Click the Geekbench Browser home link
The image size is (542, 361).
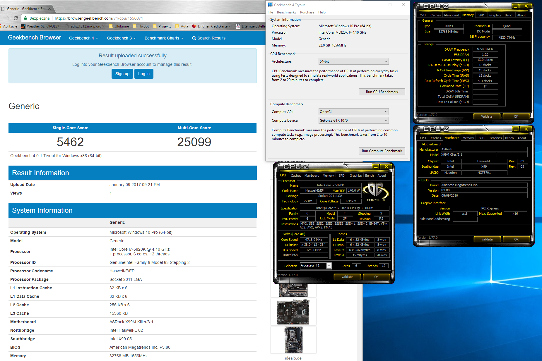coord(35,38)
